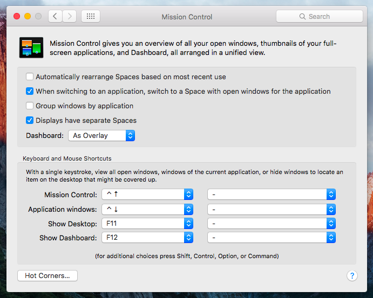Enable Group windows by application
The width and height of the screenshot is (373, 298).
(x=30, y=106)
